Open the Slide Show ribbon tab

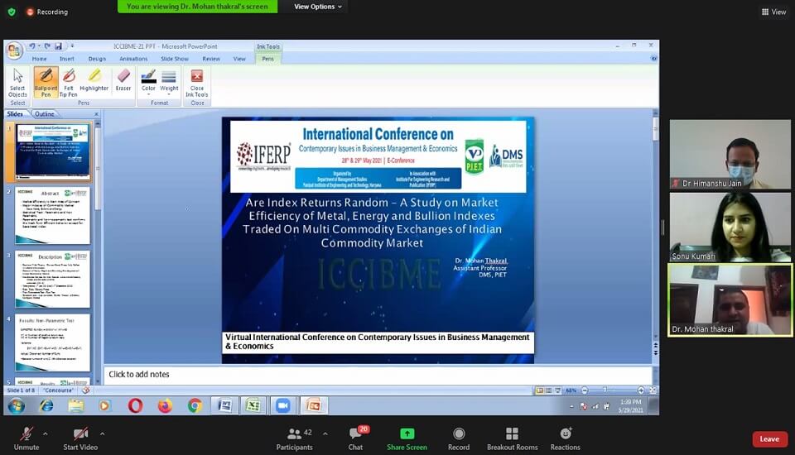(175, 59)
